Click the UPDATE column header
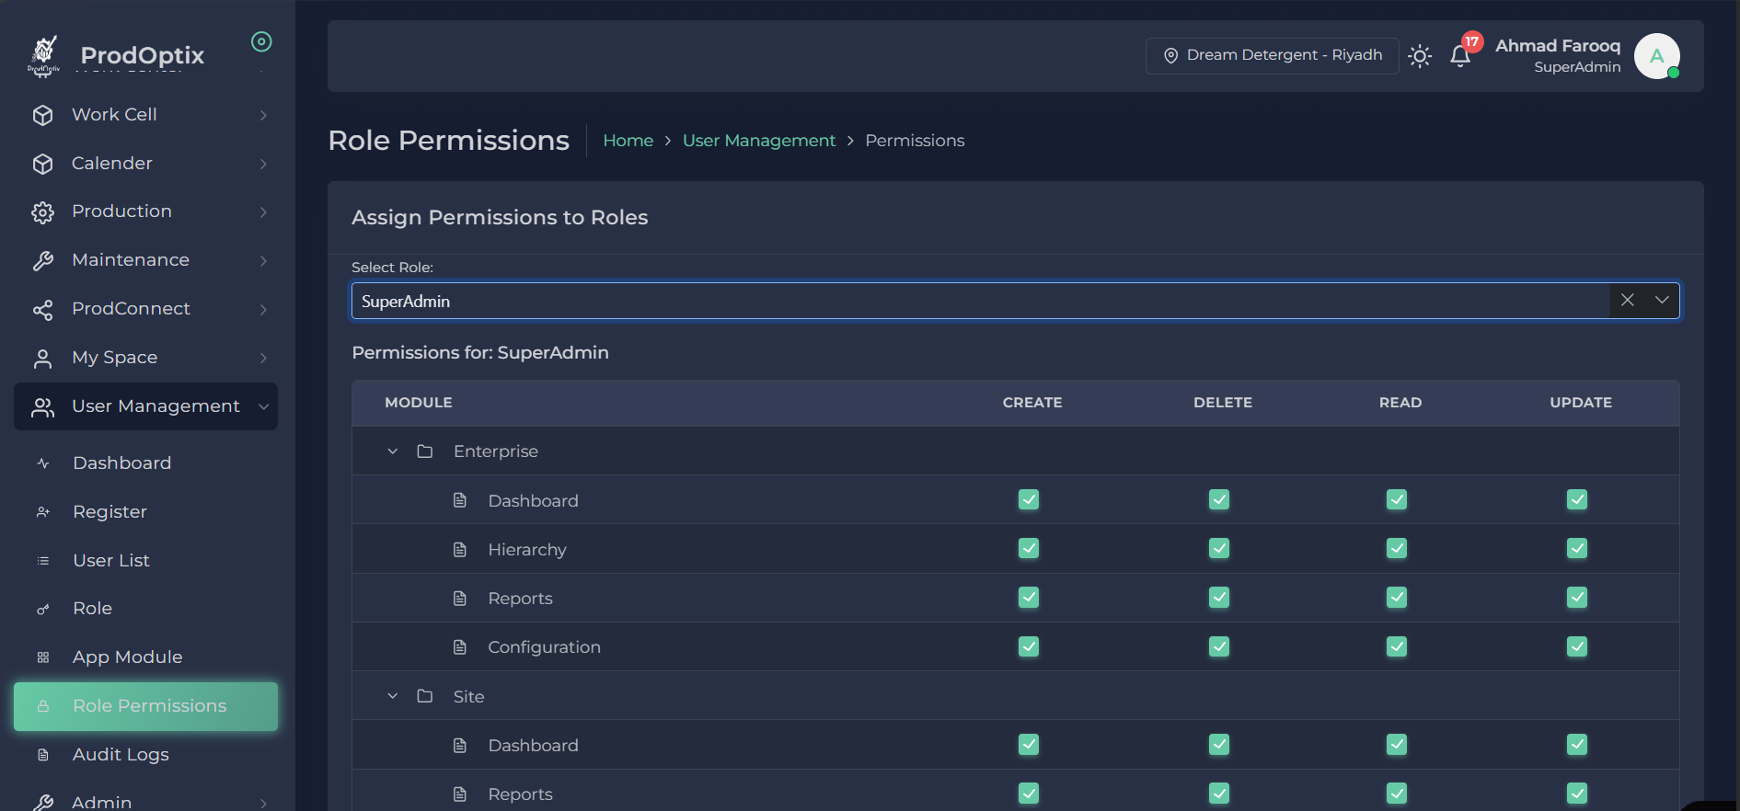 (x=1581, y=403)
